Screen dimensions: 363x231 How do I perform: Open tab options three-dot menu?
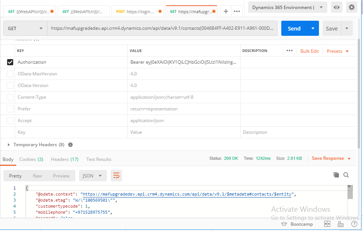[237, 11]
